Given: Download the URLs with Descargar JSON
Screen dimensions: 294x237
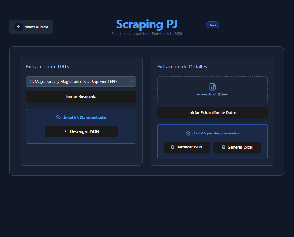Looking at the screenshot, I should click(81, 132).
